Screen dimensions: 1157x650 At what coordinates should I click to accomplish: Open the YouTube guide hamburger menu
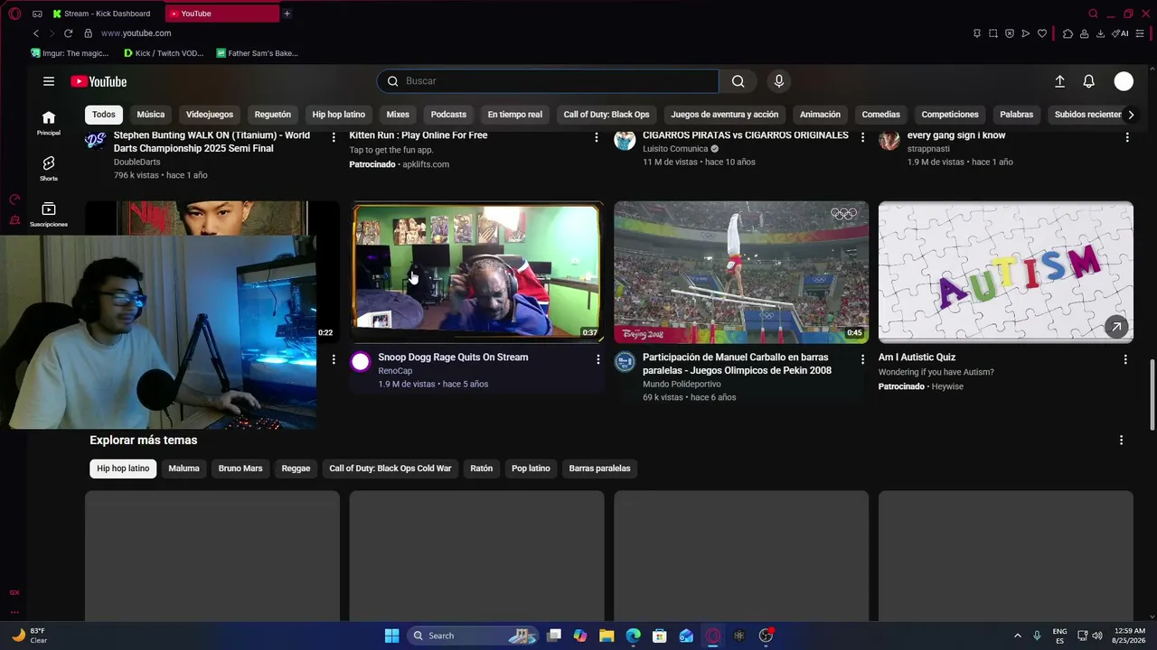pos(49,81)
